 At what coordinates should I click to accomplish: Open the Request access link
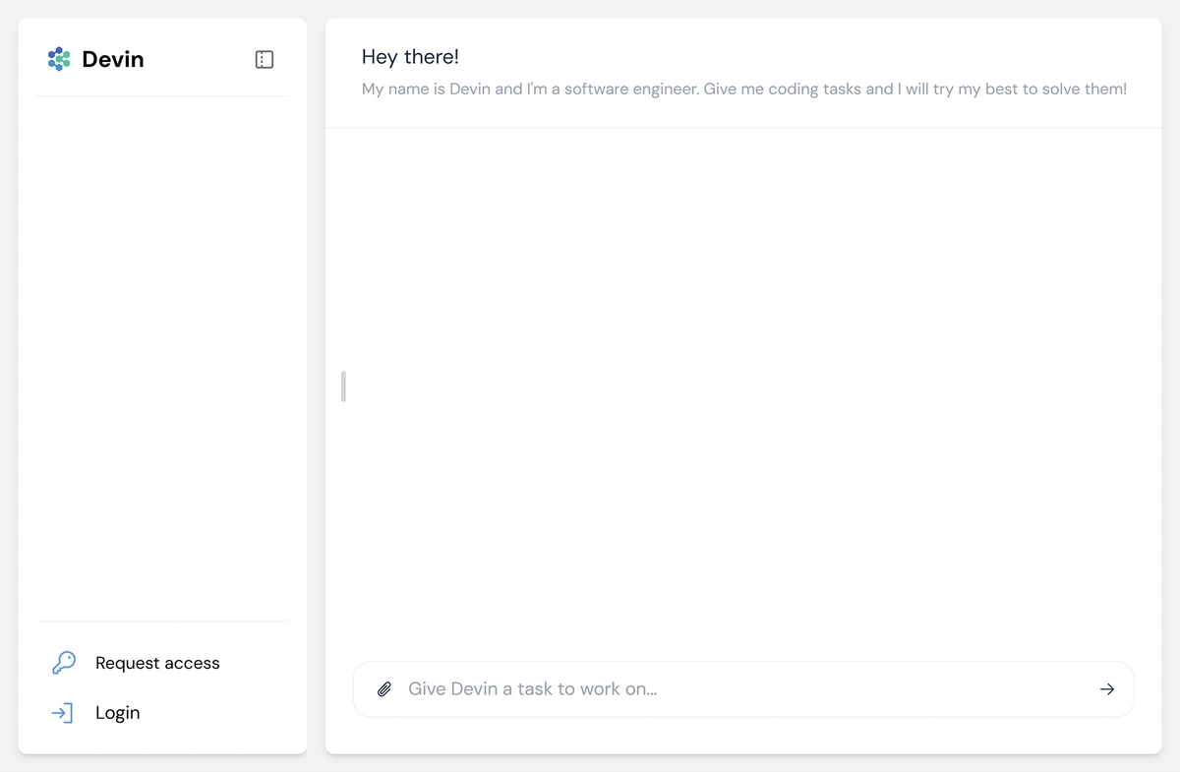157,663
